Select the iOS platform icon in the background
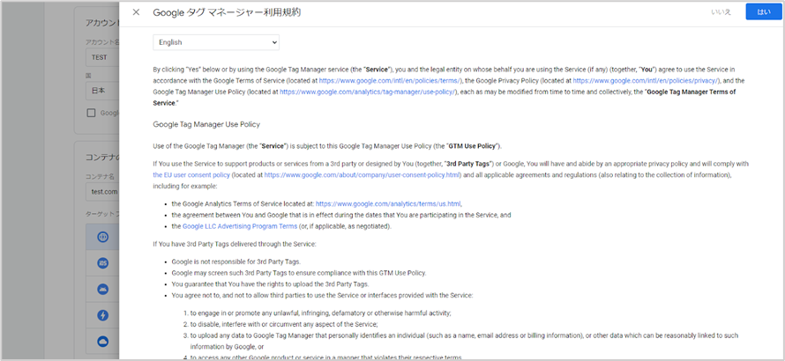The width and height of the screenshot is (785, 361). click(102, 263)
